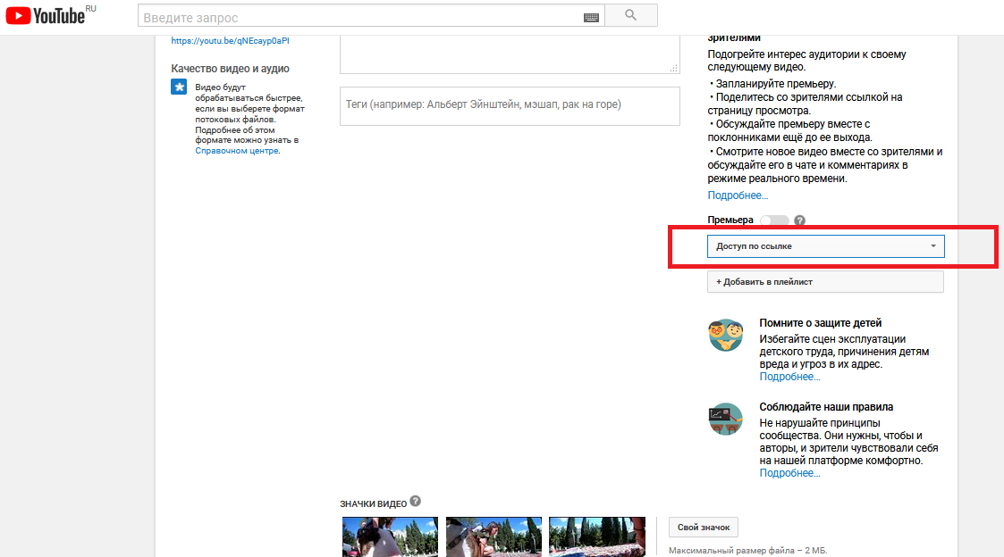Toggle the Премьера switch

click(774, 220)
